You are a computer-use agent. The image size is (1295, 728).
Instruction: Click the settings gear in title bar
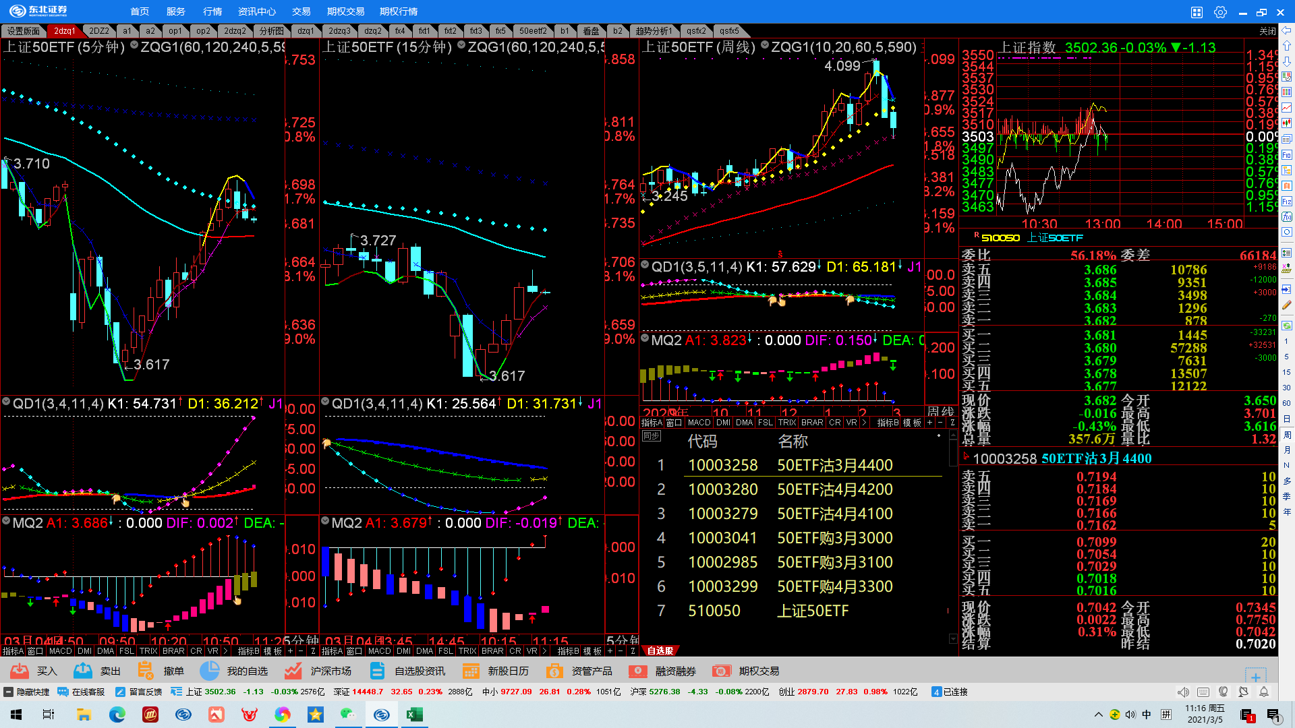(x=1220, y=12)
